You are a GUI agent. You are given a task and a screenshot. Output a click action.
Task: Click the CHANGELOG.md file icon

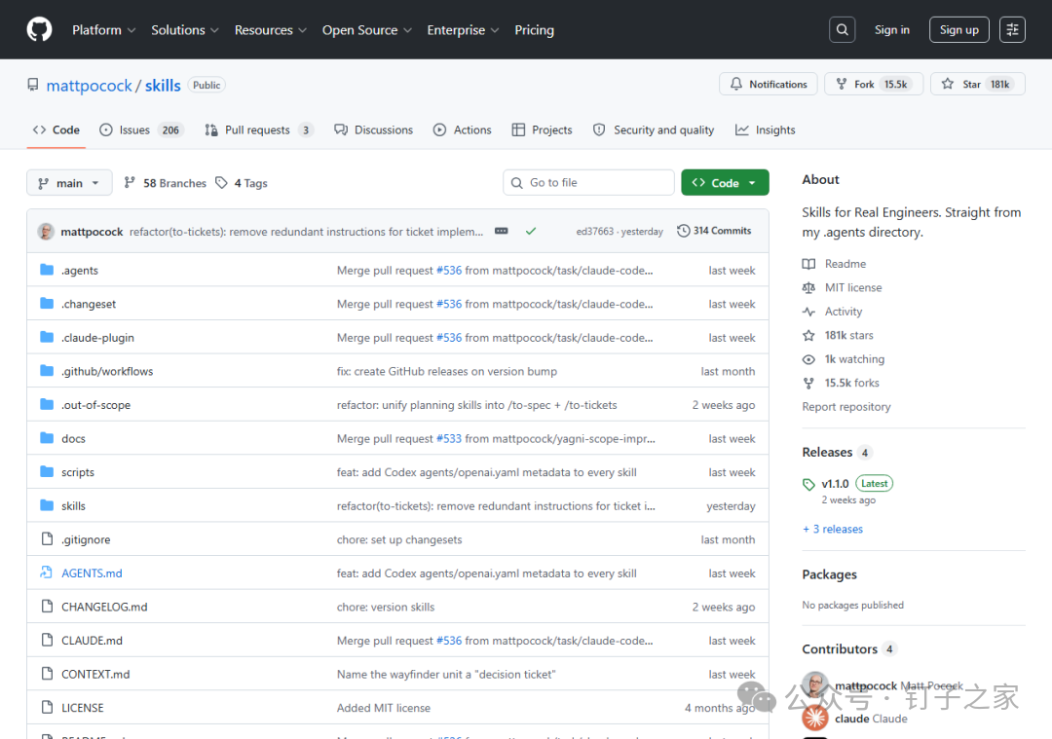click(47, 607)
